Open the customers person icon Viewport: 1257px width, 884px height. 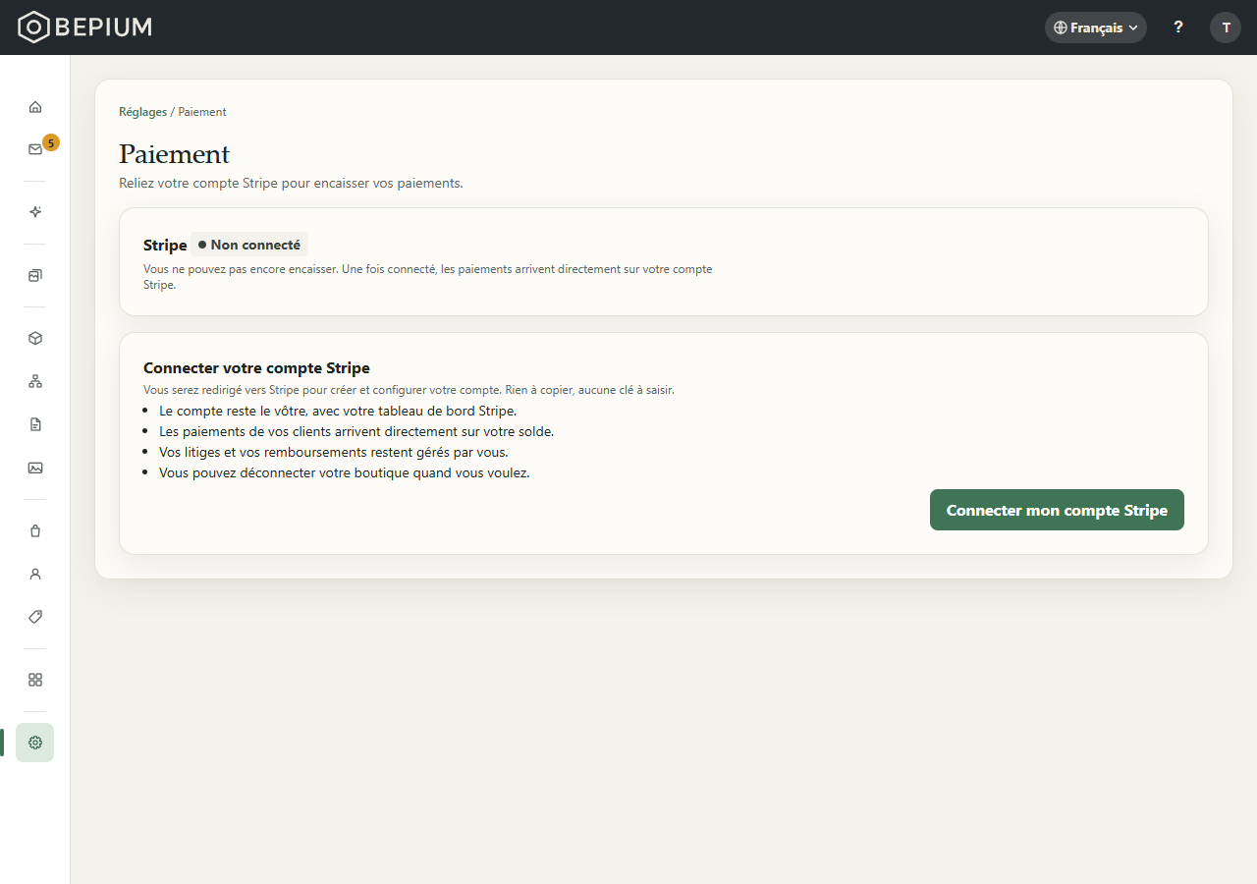pyautogui.click(x=35, y=574)
